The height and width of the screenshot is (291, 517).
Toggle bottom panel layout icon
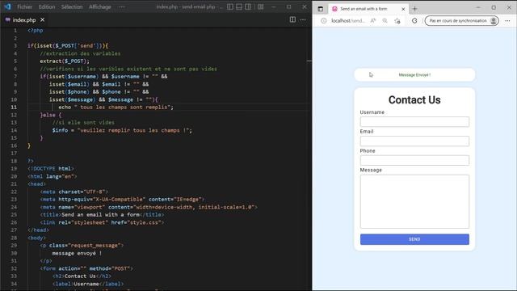click(239, 6)
